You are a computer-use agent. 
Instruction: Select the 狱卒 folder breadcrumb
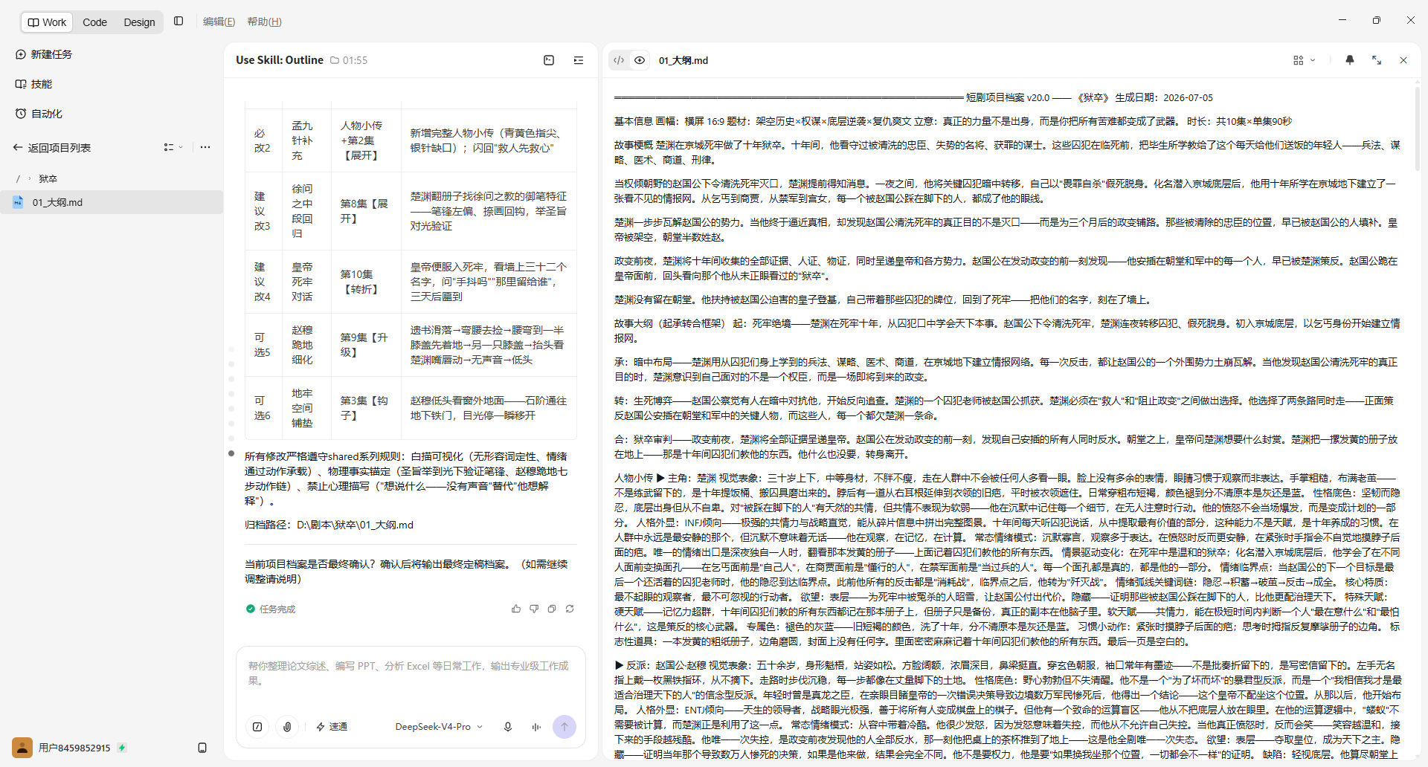coord(48,179)
